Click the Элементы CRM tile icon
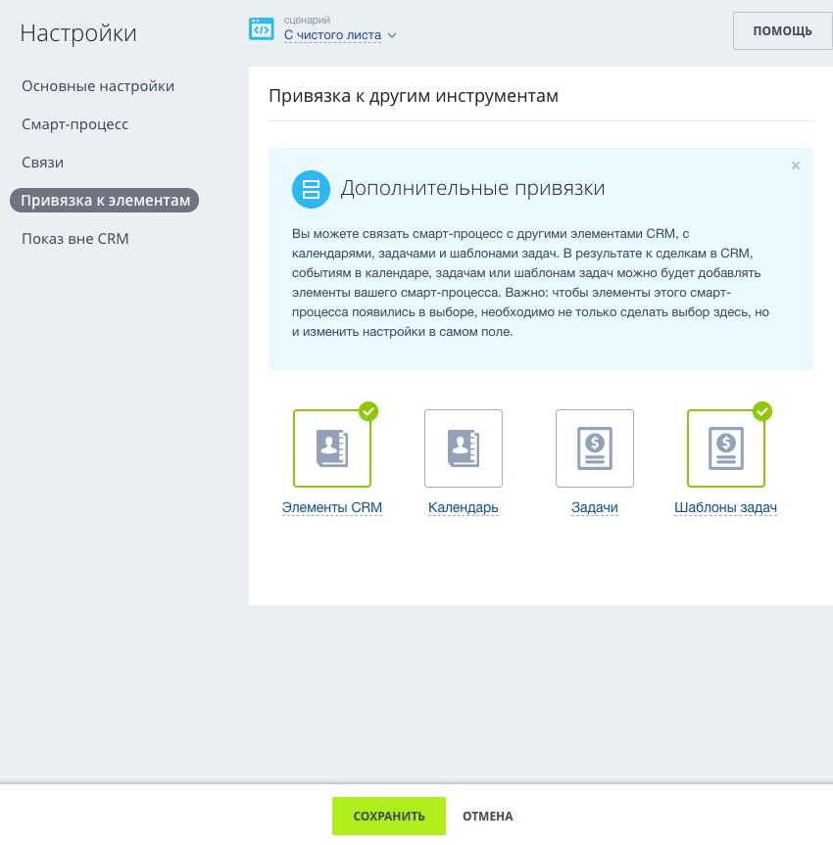Viewport: 833px width, 845px height. [332, 448]
